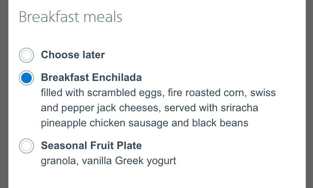The height and width of the screenshot is (188, 313).
Task: Click the "and pepper jack cheeses" description line
Action: [149, 108]
